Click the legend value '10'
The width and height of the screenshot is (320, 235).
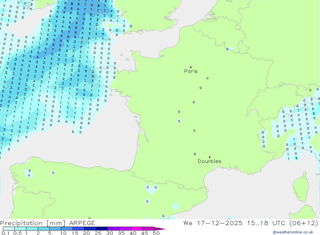(63, 233)
